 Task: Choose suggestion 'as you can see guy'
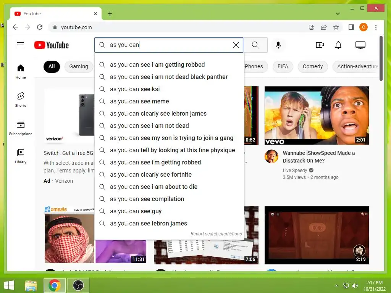(x=169, y=211)
